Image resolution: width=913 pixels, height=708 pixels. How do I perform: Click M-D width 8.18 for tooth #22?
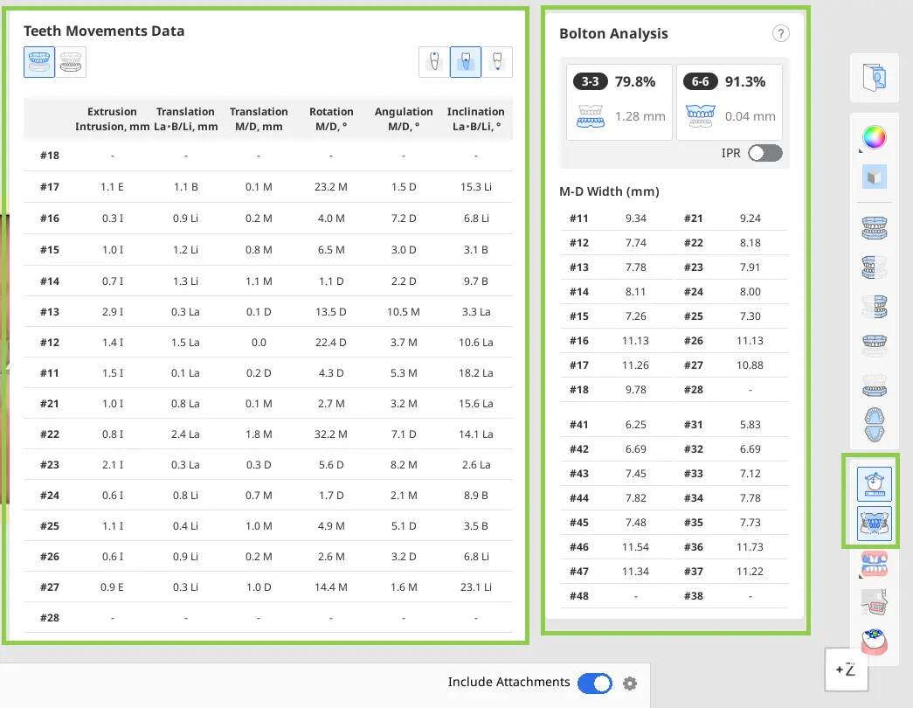click(750, 243)
